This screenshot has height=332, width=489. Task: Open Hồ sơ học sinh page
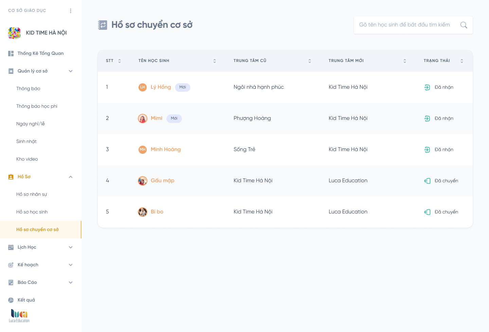point(32,212)
